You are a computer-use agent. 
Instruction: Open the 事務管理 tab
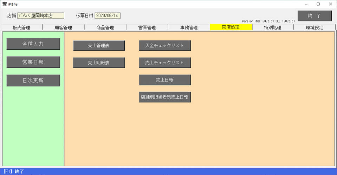[x=189, y=27]
